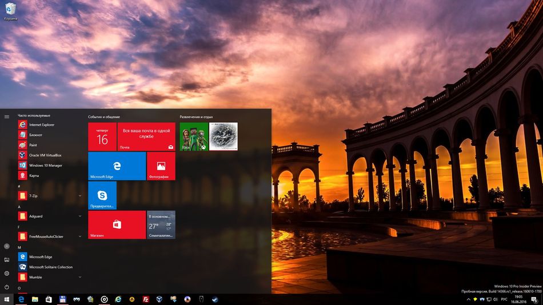The width and height of the screenshot is (543, 305).
Task: Open the Recycle Bin desktop icon
Action: click(10, 11)
